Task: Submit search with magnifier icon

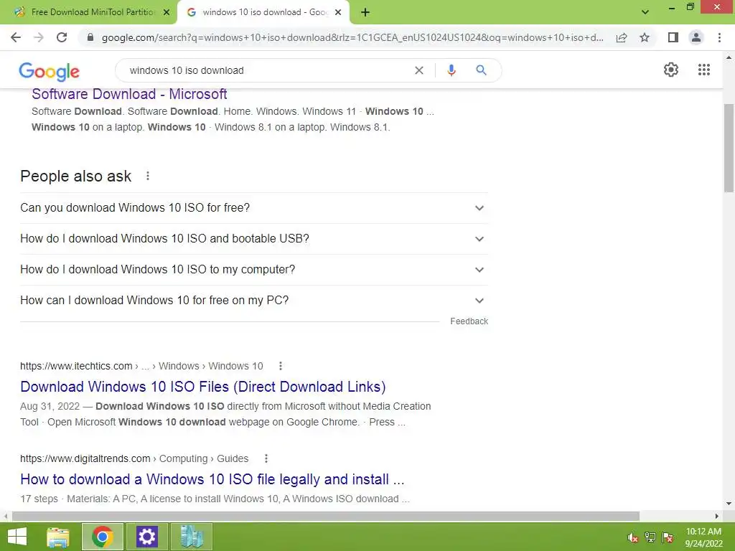Action: point(481,70)
